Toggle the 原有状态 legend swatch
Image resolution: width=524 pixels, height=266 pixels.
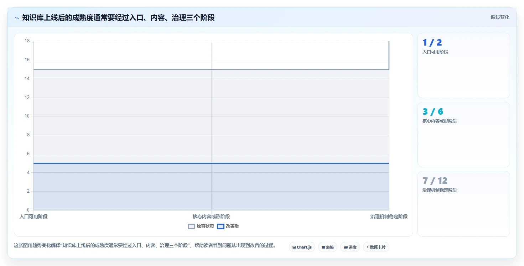(x=192, y=226)
